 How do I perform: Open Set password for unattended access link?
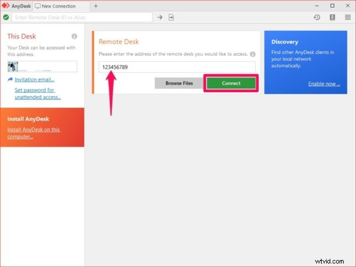tap(38, 93)
